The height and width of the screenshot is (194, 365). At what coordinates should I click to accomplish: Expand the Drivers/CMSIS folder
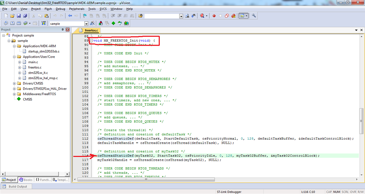tap(14, 83)
